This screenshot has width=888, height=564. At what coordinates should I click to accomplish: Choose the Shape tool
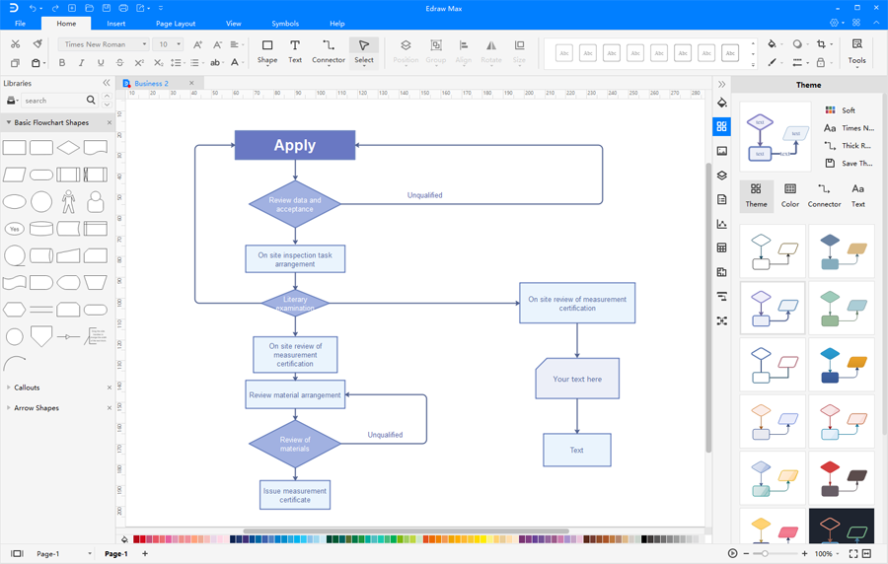tap(267, 51)
